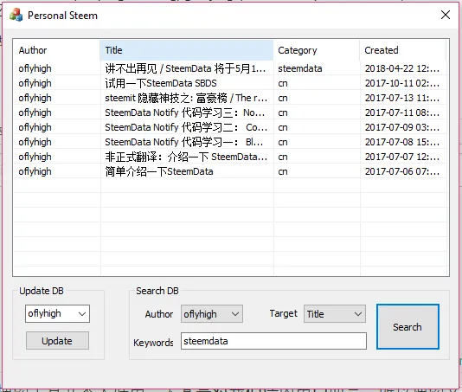This screenshot has width=462, height=392.
Task: Click oflyhigh author in the 2017-07-06 row
Action: 35,172
